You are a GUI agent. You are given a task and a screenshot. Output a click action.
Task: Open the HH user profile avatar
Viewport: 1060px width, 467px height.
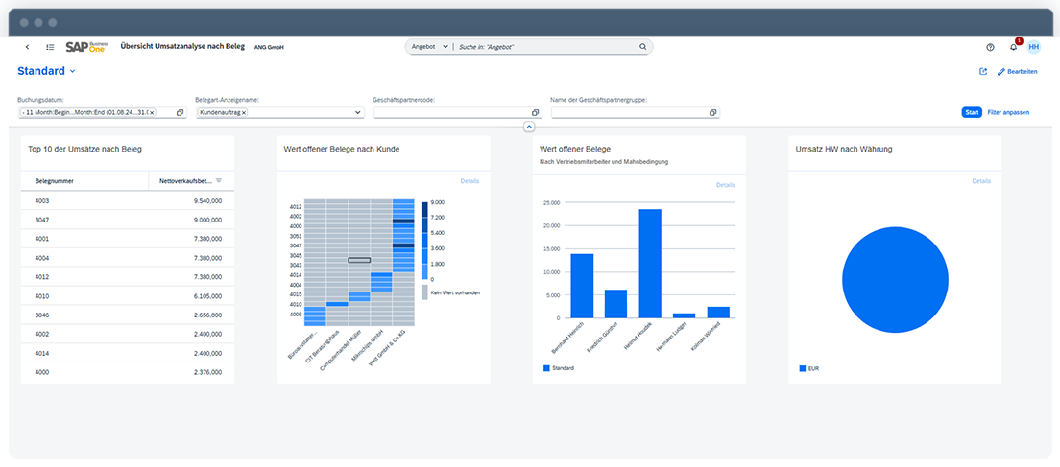1033,47
